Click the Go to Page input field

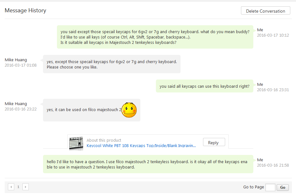[270, 187]
